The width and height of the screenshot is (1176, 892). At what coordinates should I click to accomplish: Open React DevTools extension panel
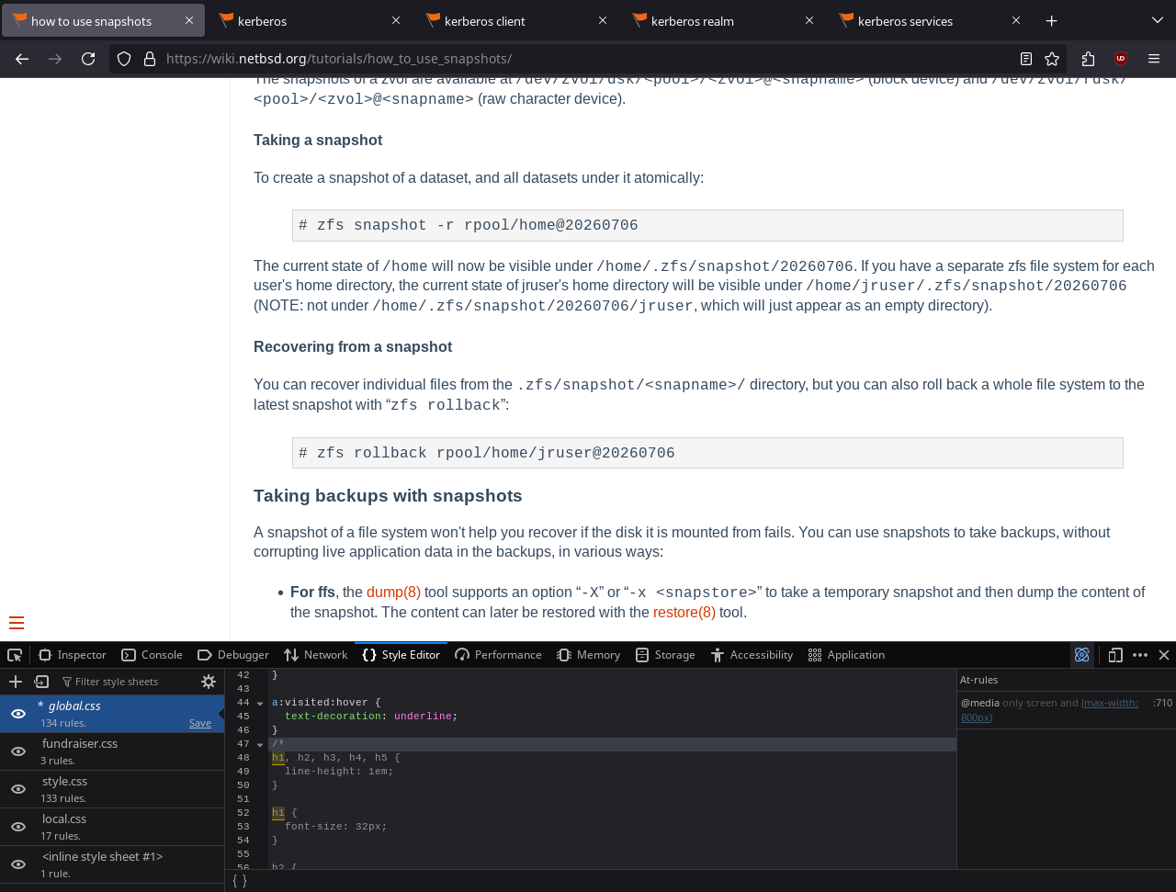[x=1082, y=655]
